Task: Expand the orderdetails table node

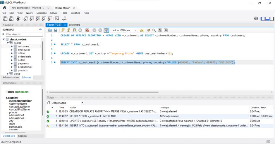Action: 12,57
